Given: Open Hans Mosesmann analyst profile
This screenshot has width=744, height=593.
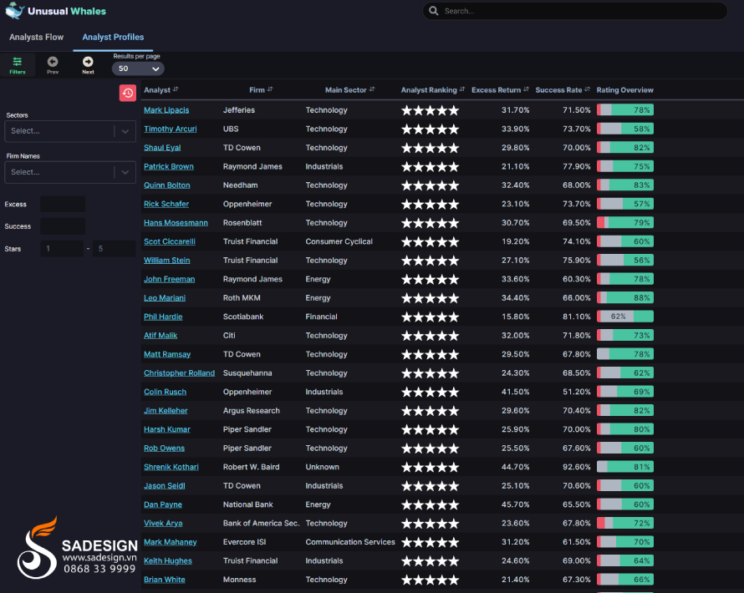Looking at the screenshot, I should click(x=176, y=223).
